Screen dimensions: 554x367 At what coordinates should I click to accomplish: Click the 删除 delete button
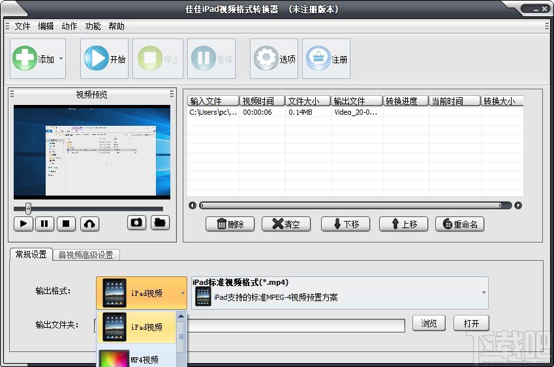click(x=230, y=224)
